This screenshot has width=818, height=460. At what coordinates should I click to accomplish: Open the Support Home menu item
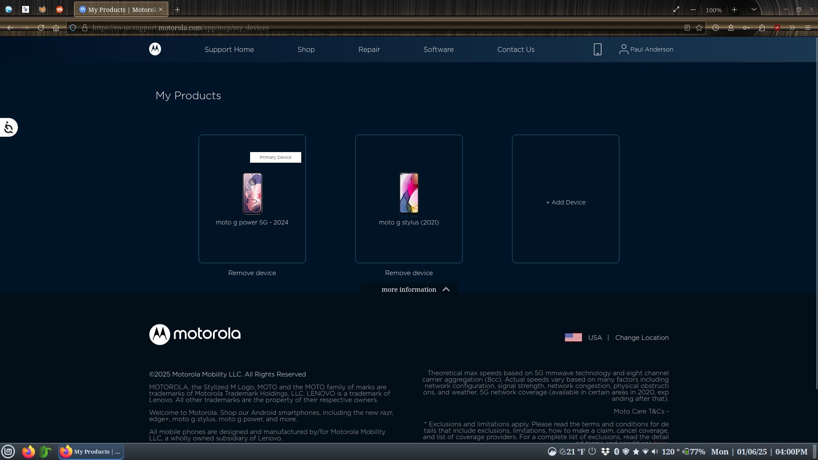[x=229, y=49]
